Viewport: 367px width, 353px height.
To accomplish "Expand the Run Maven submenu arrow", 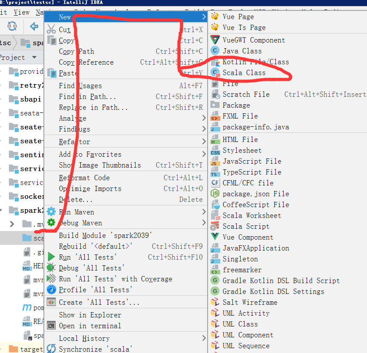I will tap(204, 212).
